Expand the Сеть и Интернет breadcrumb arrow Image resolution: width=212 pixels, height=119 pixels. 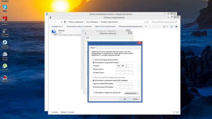100,22
